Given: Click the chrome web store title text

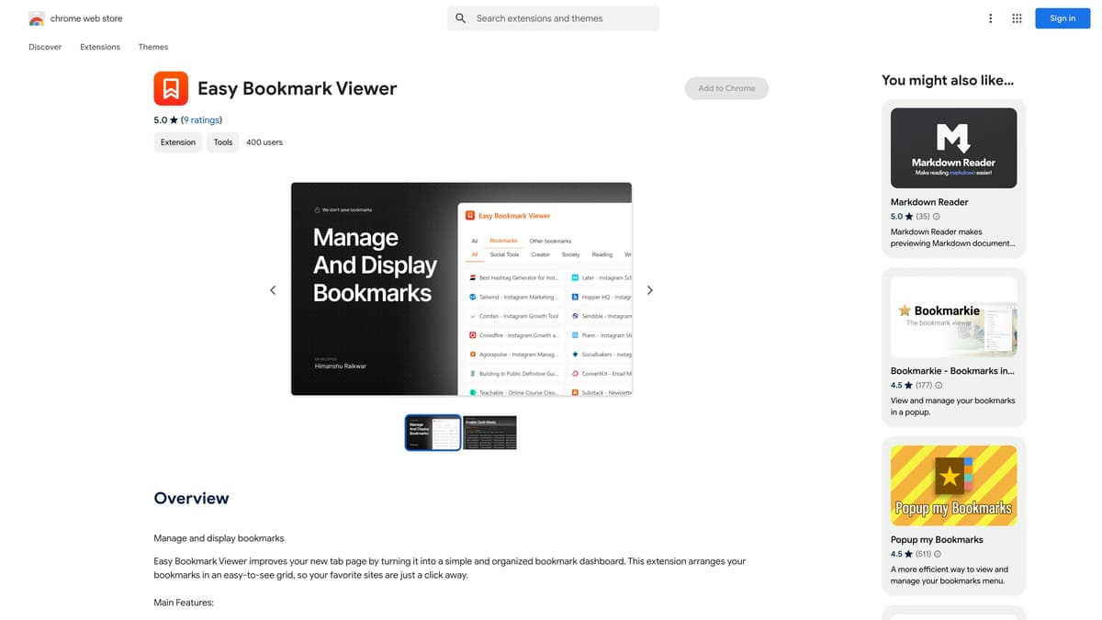Looking at the screenshot, I should (86, 18).
